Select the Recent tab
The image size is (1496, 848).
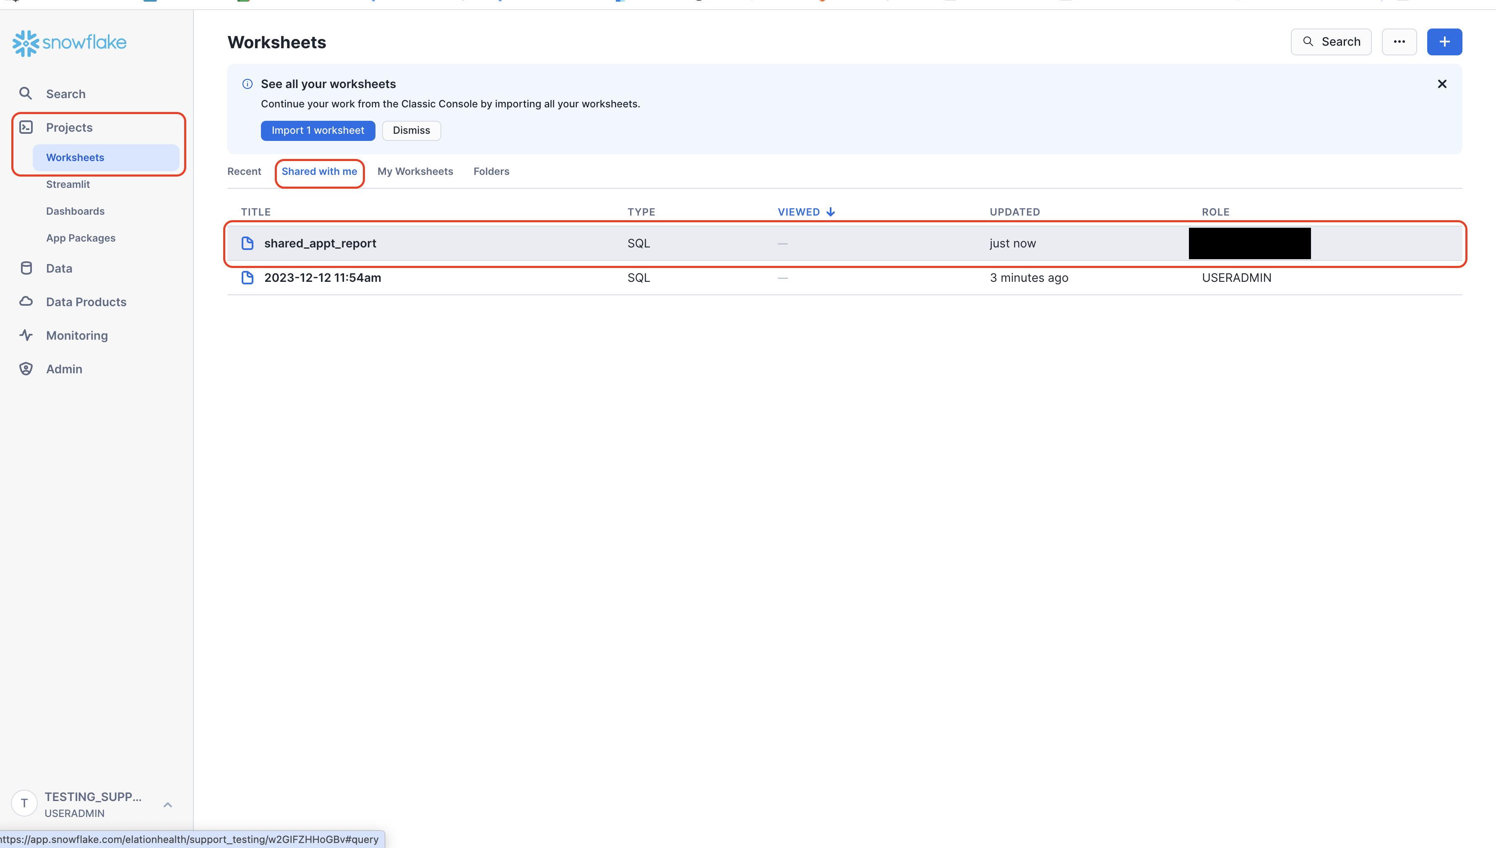(244, 171)
